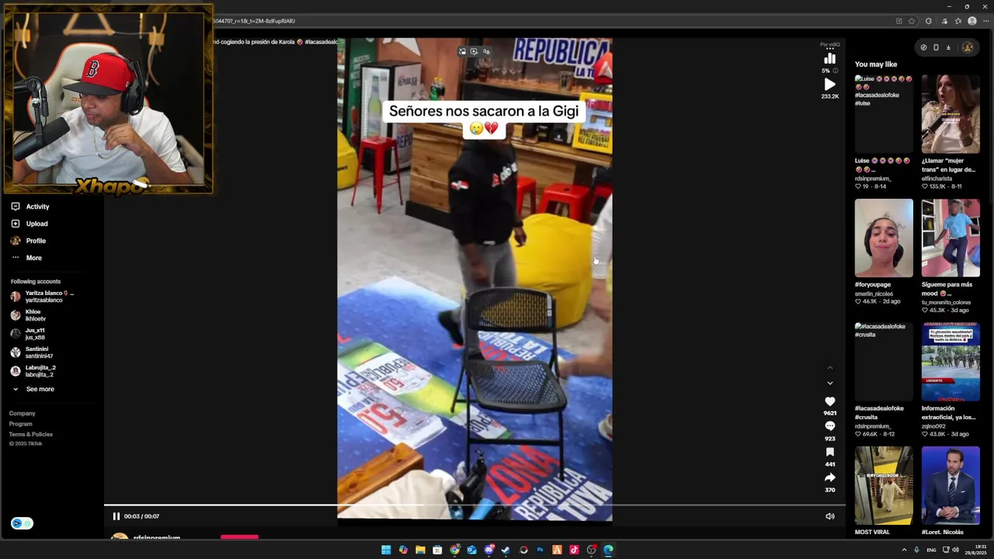Save the video using the bookmark icon
This screenshot has width=994, height=559.
click(829, 452)
